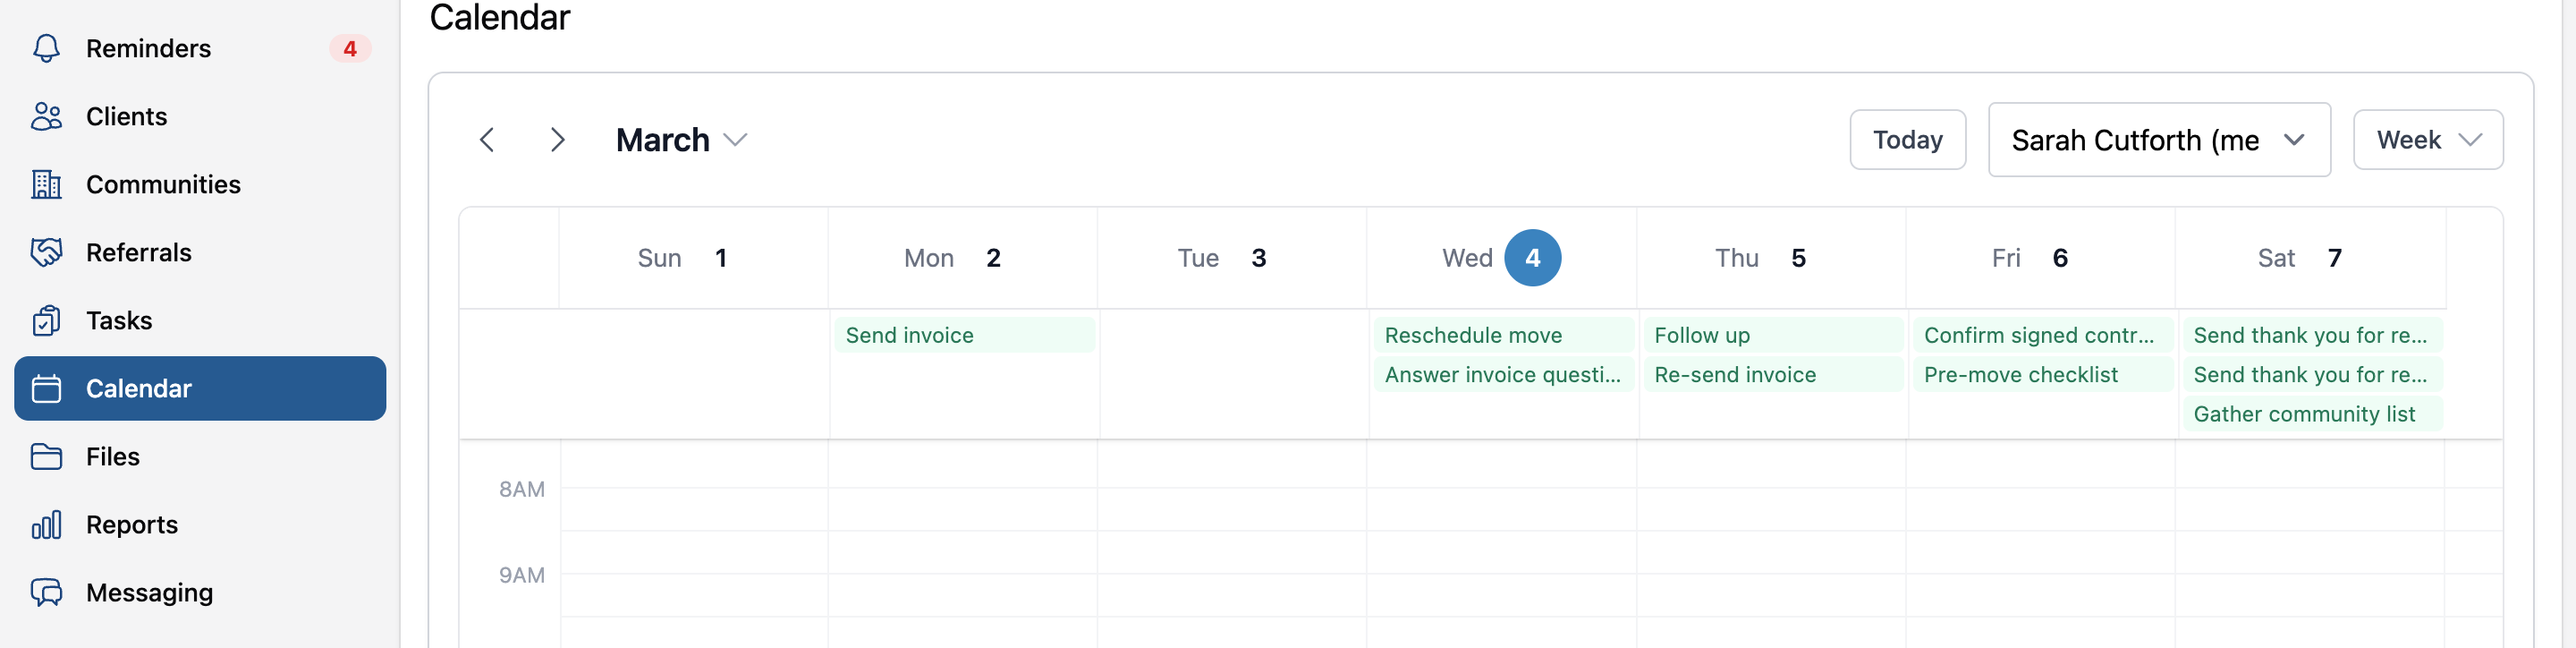2576x648 pixels.
Task: Click the Messaging chat bubble icon
Action: [x=46, y=592]
